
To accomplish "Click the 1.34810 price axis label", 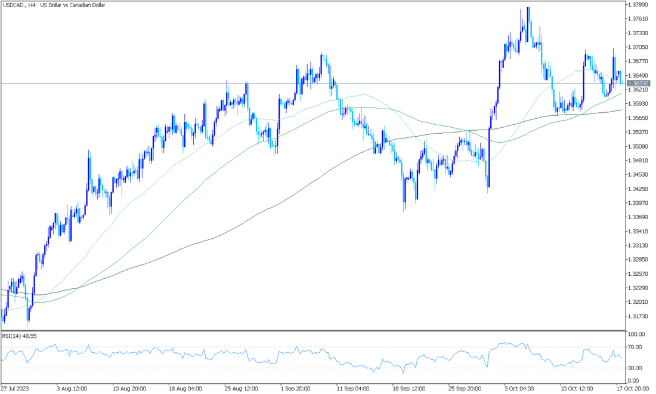I will (638, 161).
